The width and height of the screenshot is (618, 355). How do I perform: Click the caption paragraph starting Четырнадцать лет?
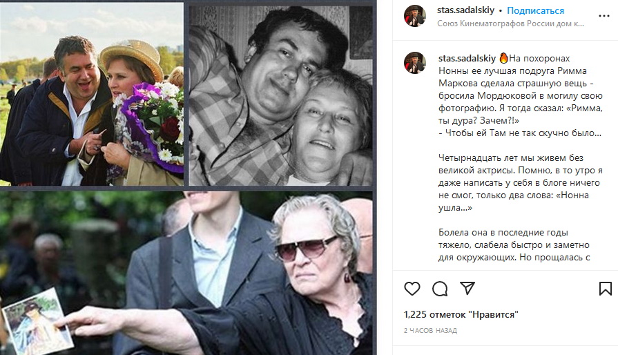point(520,183)
